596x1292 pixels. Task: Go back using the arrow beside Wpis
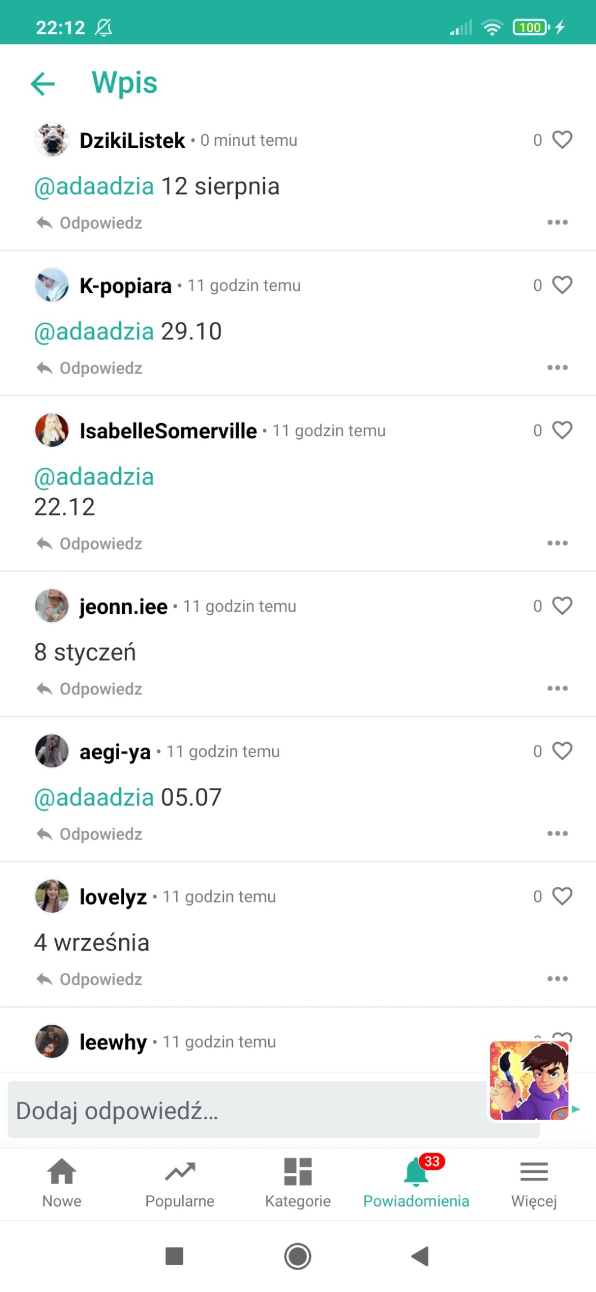pos(43,84)
